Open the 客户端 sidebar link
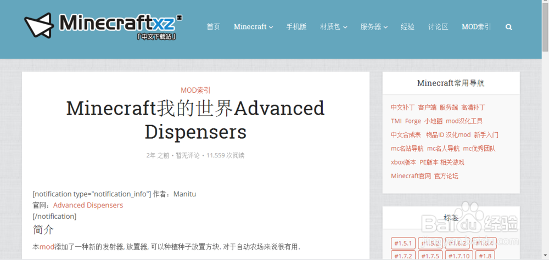Screen dimensions: 549x260 click(427, 108)
